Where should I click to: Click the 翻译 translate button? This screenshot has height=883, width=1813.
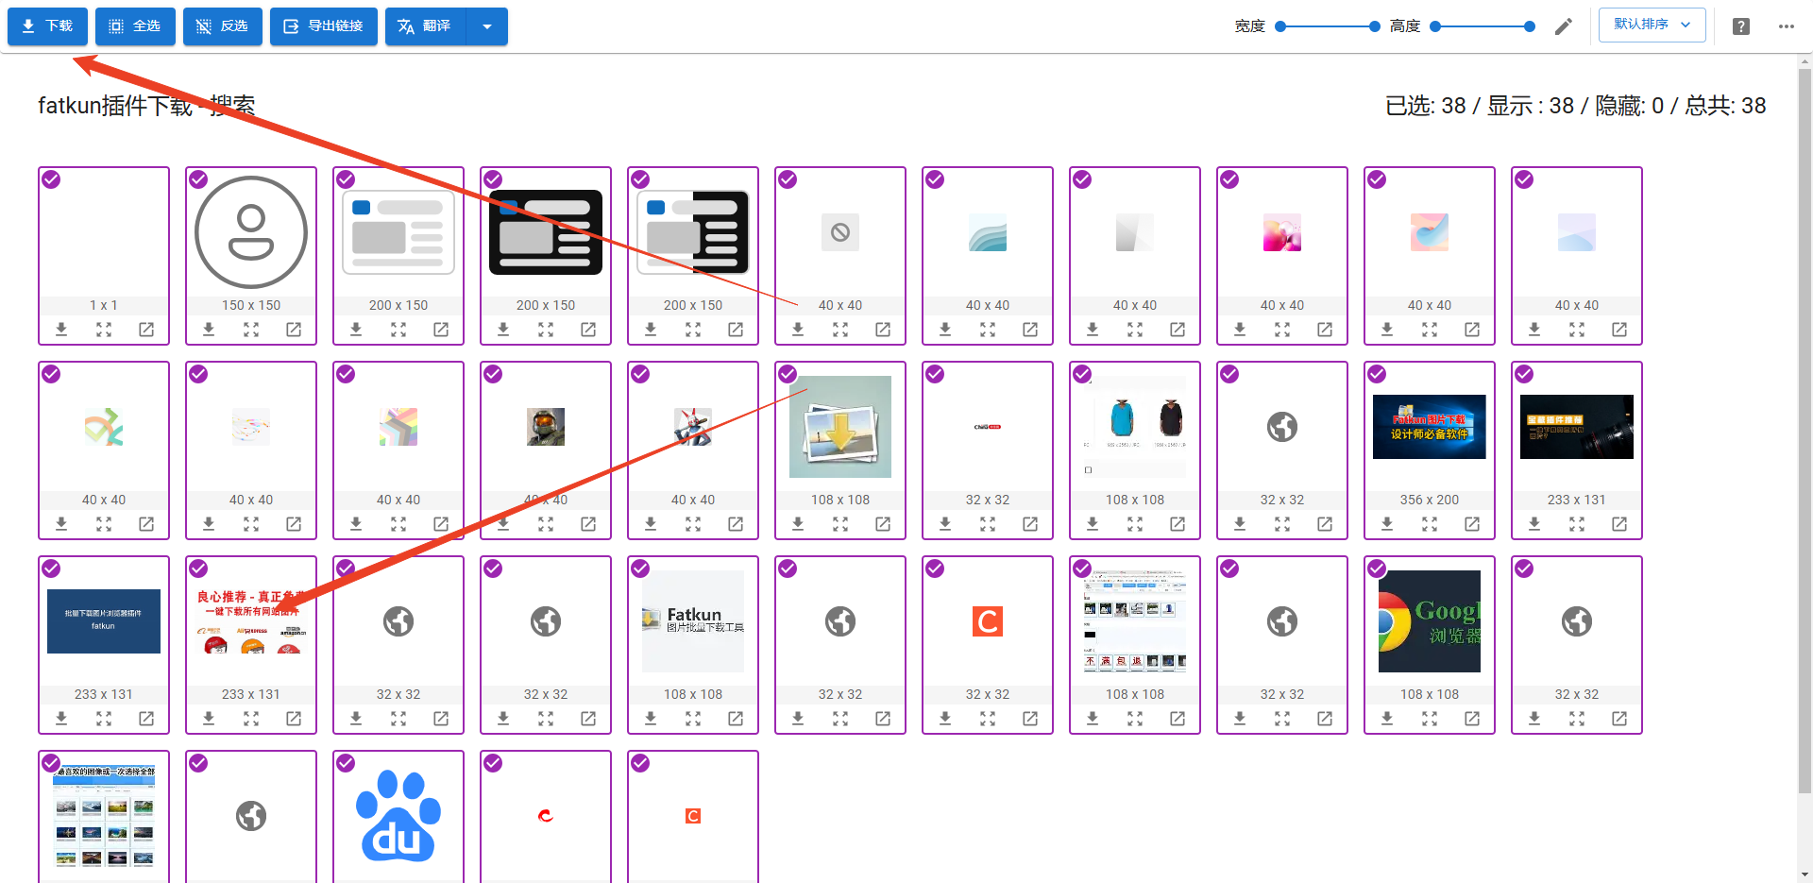click(426, 26)
